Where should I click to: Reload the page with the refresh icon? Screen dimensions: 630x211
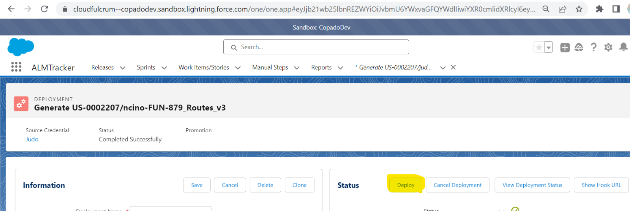pos(44,9)
